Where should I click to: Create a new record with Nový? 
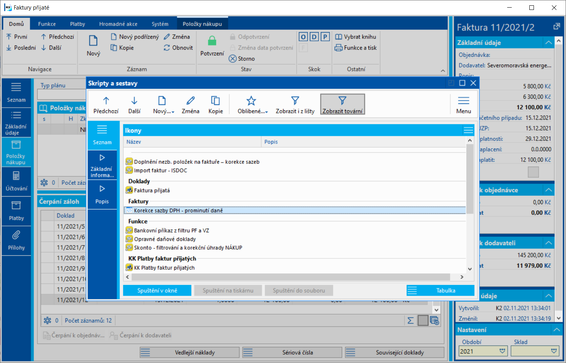[93, 45]
